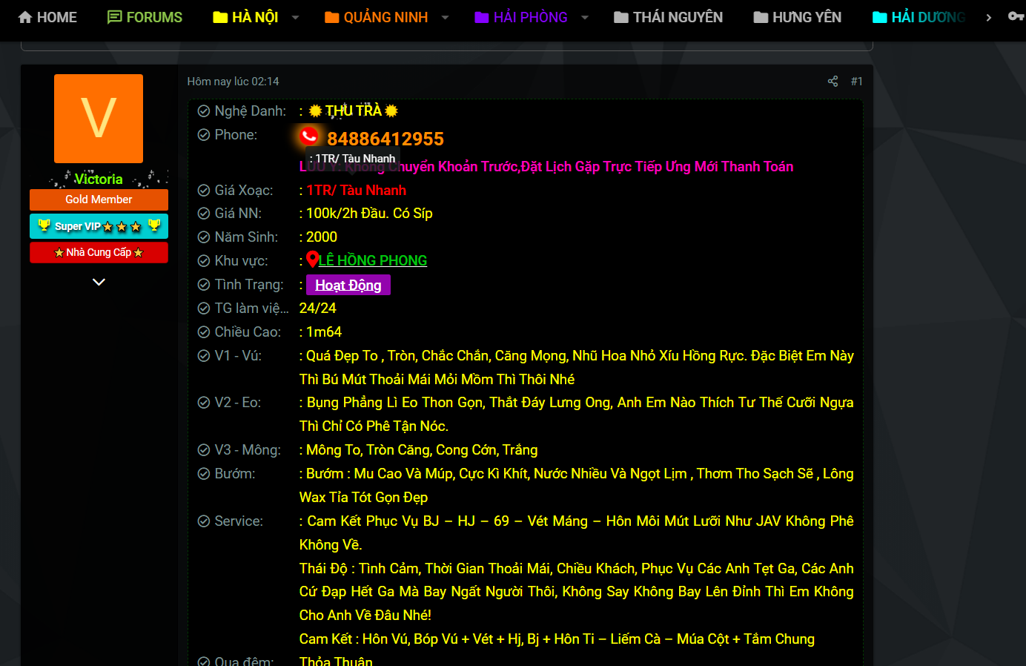Expand the QUẢNG NINH dropdown arrow
The width and height of the screenshot is (1026, 666).
pyautogui.click(x=445, y=17)
